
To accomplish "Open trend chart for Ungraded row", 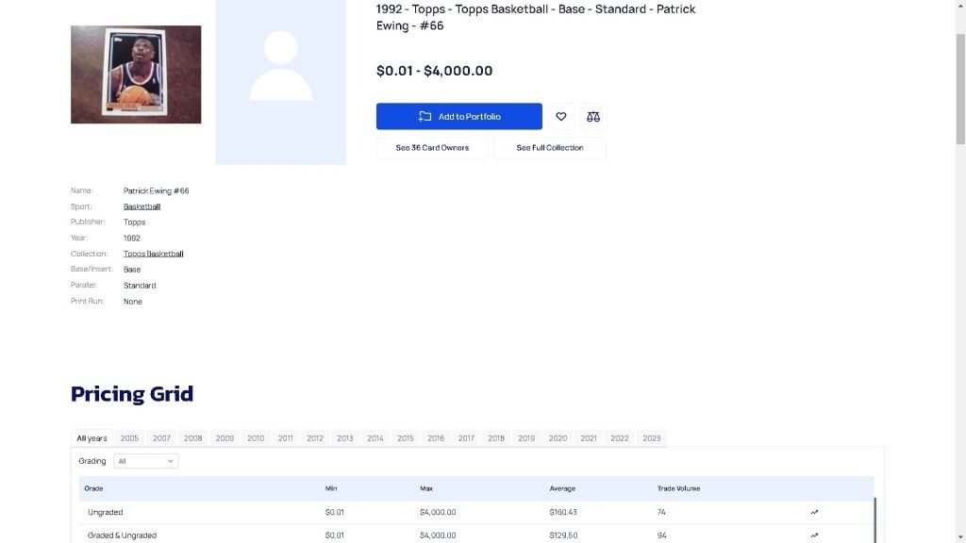I will [x=814, y=513].
